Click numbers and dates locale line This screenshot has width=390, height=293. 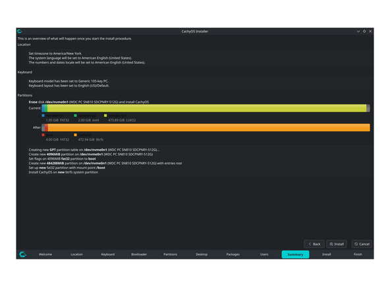[87, 62]
